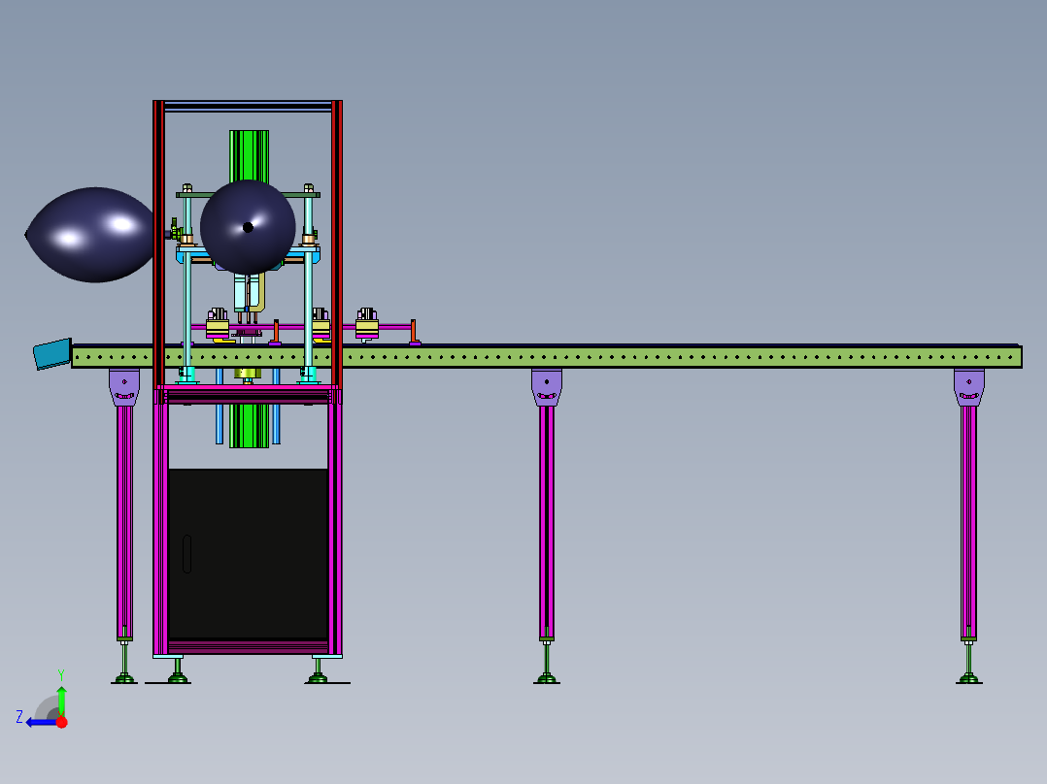Select orange stop post right of the frame
Image resolution: width=1047 pixels, height=784 pixels.
(x=414, y=332)
